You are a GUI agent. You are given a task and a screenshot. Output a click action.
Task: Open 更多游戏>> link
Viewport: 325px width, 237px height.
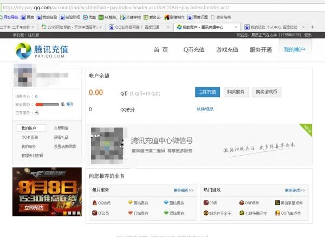tap(295, 190)
